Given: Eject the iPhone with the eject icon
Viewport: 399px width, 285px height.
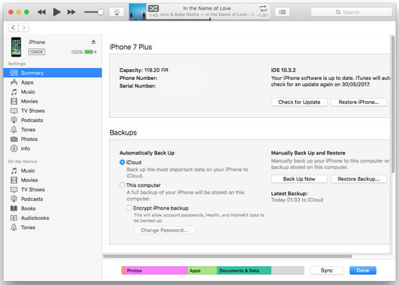Looking at the screenshot, I should [93, 42].
